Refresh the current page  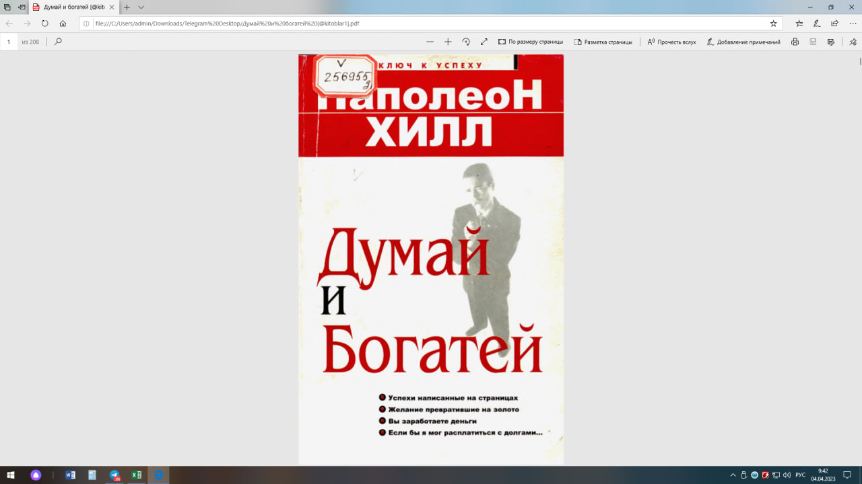click(44, 23)
